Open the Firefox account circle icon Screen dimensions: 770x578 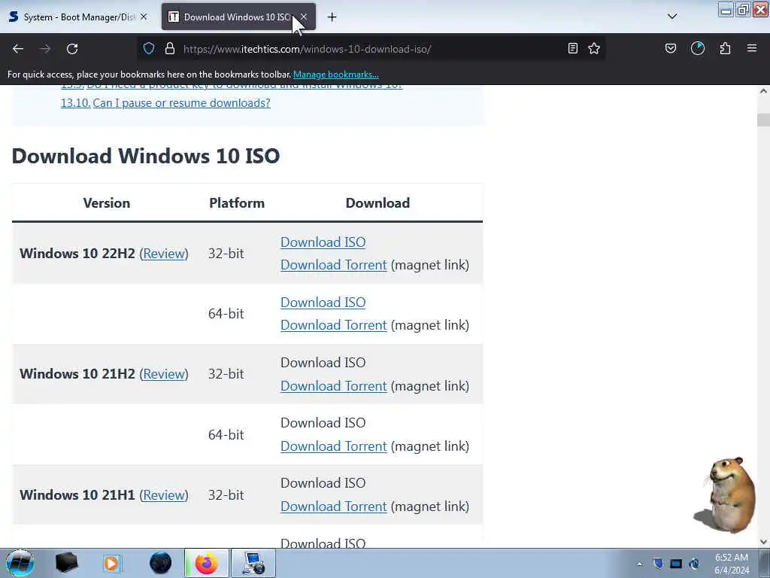pos(697,48)
